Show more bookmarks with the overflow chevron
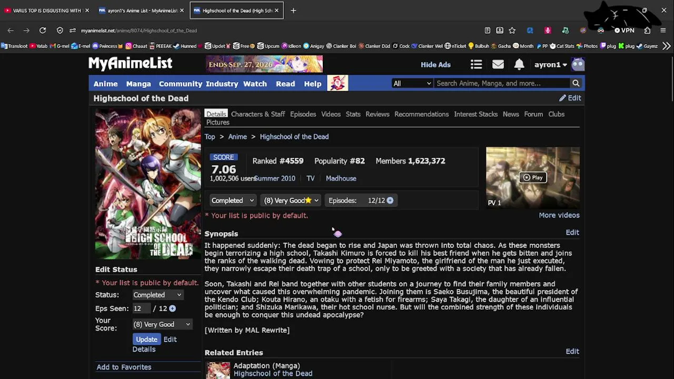This screenshot has height=379, width=674. click(x=666, y=46)
